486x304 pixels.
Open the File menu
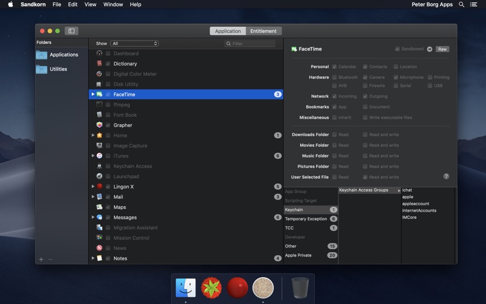point(56,4)
